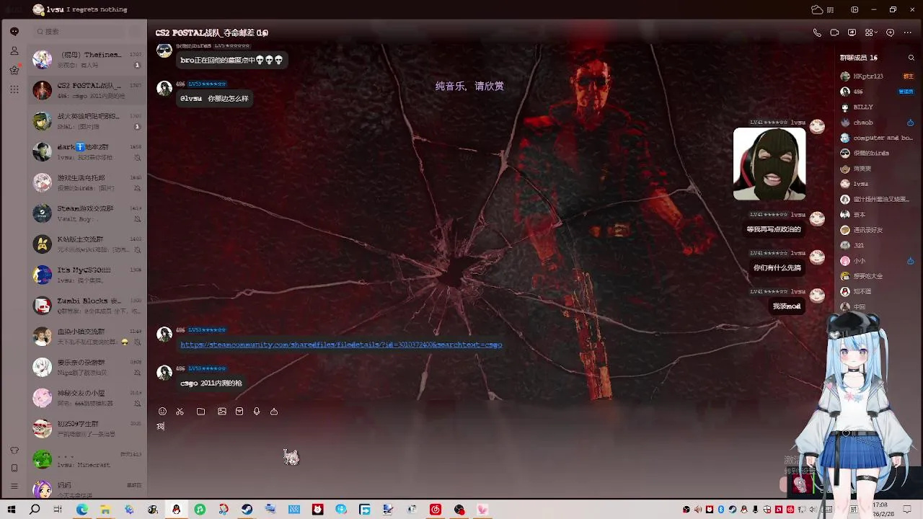Open the It's MyCSGO!!!!! conversation
This screenshot has height=519, width=923.
coord(87,275)
